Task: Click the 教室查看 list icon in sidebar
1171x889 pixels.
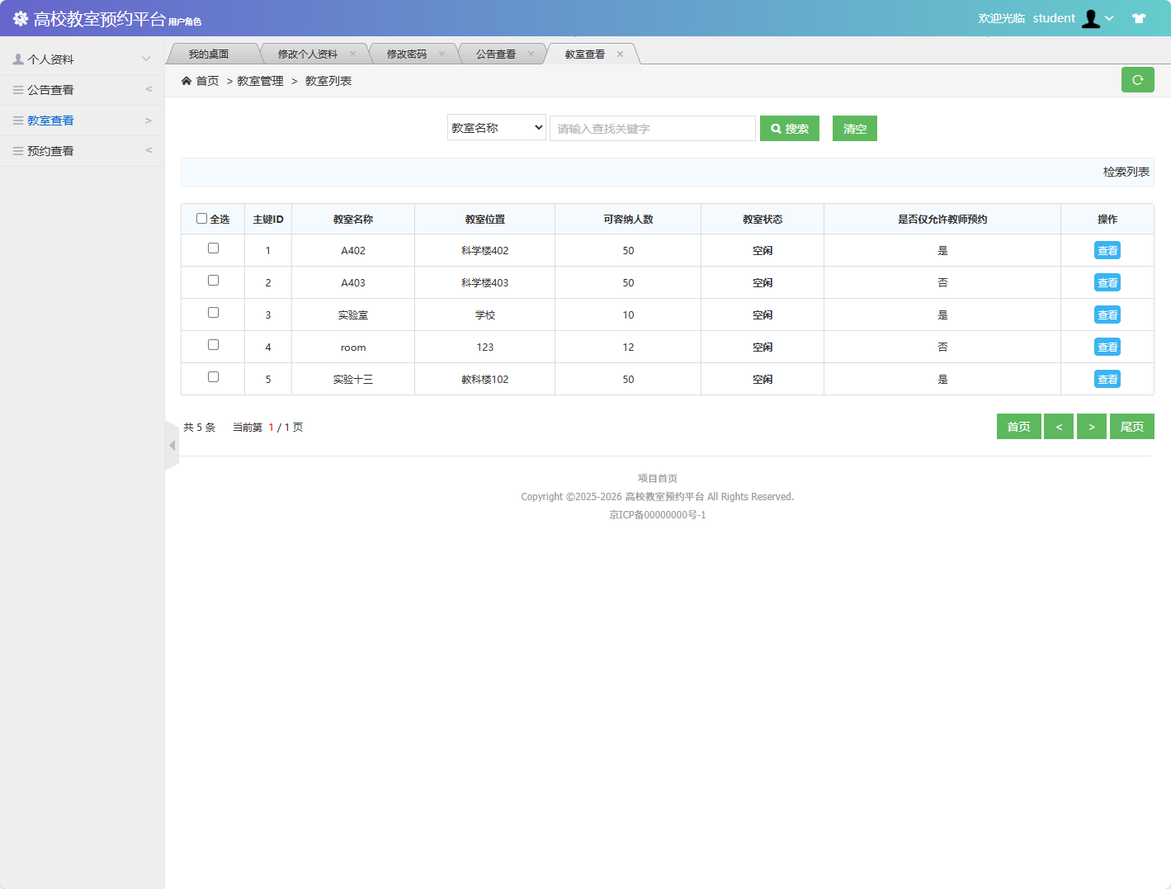Action: tap(18, 121)
